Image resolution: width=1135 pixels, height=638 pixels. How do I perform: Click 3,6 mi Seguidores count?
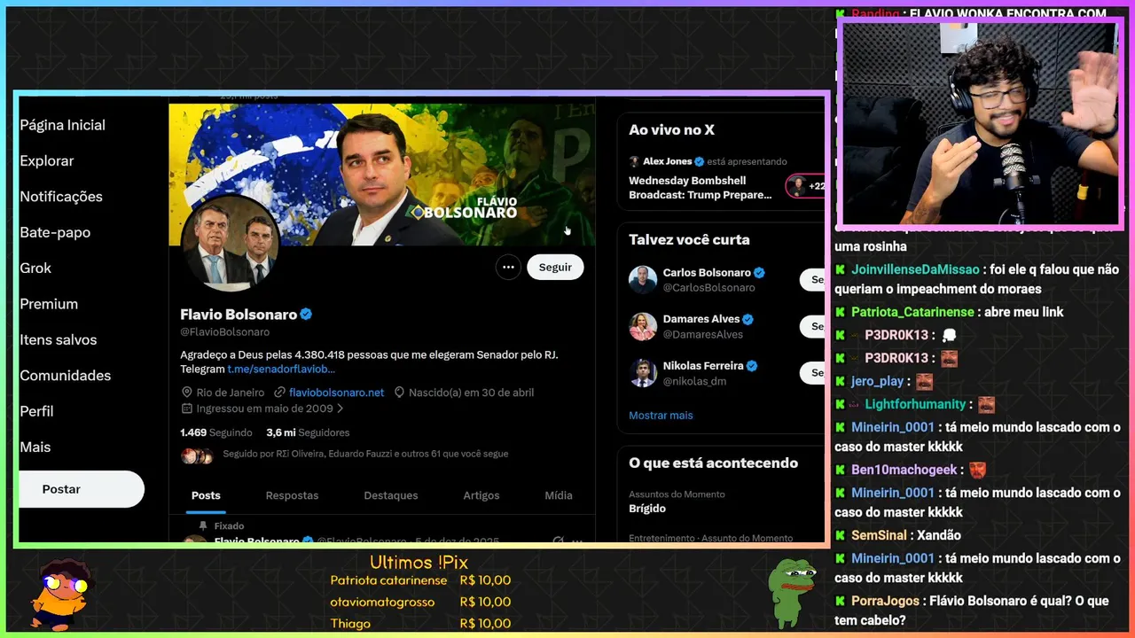click(x=308, y=432)
